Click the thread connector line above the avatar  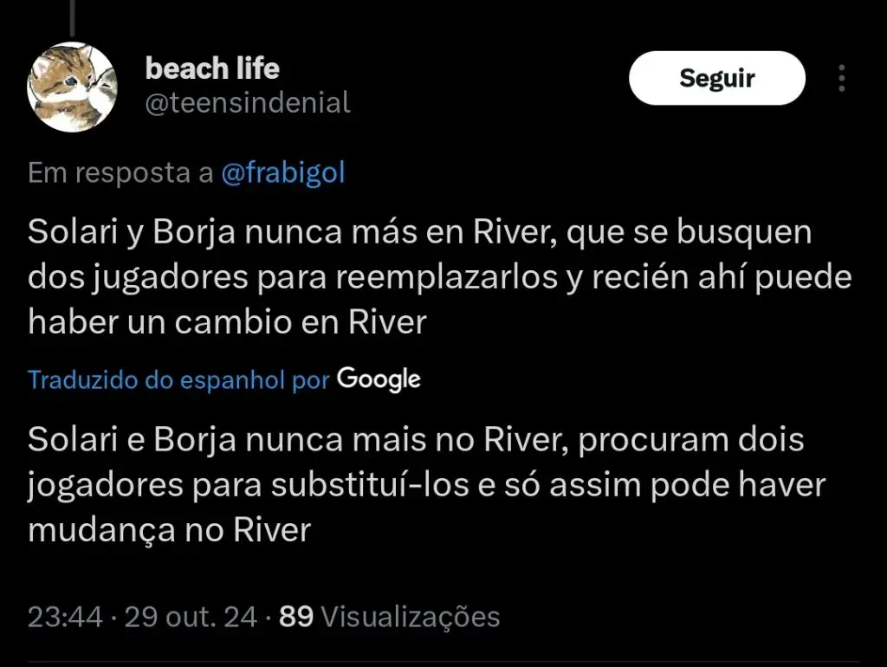tap(72, 17)
